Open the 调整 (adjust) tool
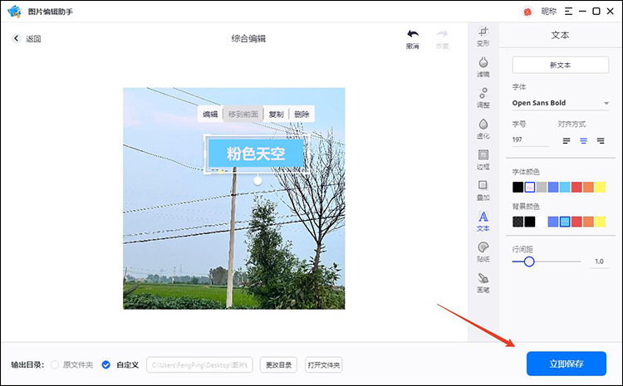 pyautogui.click(x=483, y=97)
